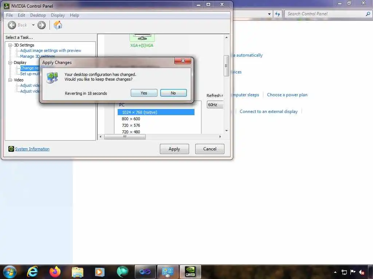Click the Cancel button
Image resolution: width=373 pixels, height=279 pixels.
[x=210, y=149]
